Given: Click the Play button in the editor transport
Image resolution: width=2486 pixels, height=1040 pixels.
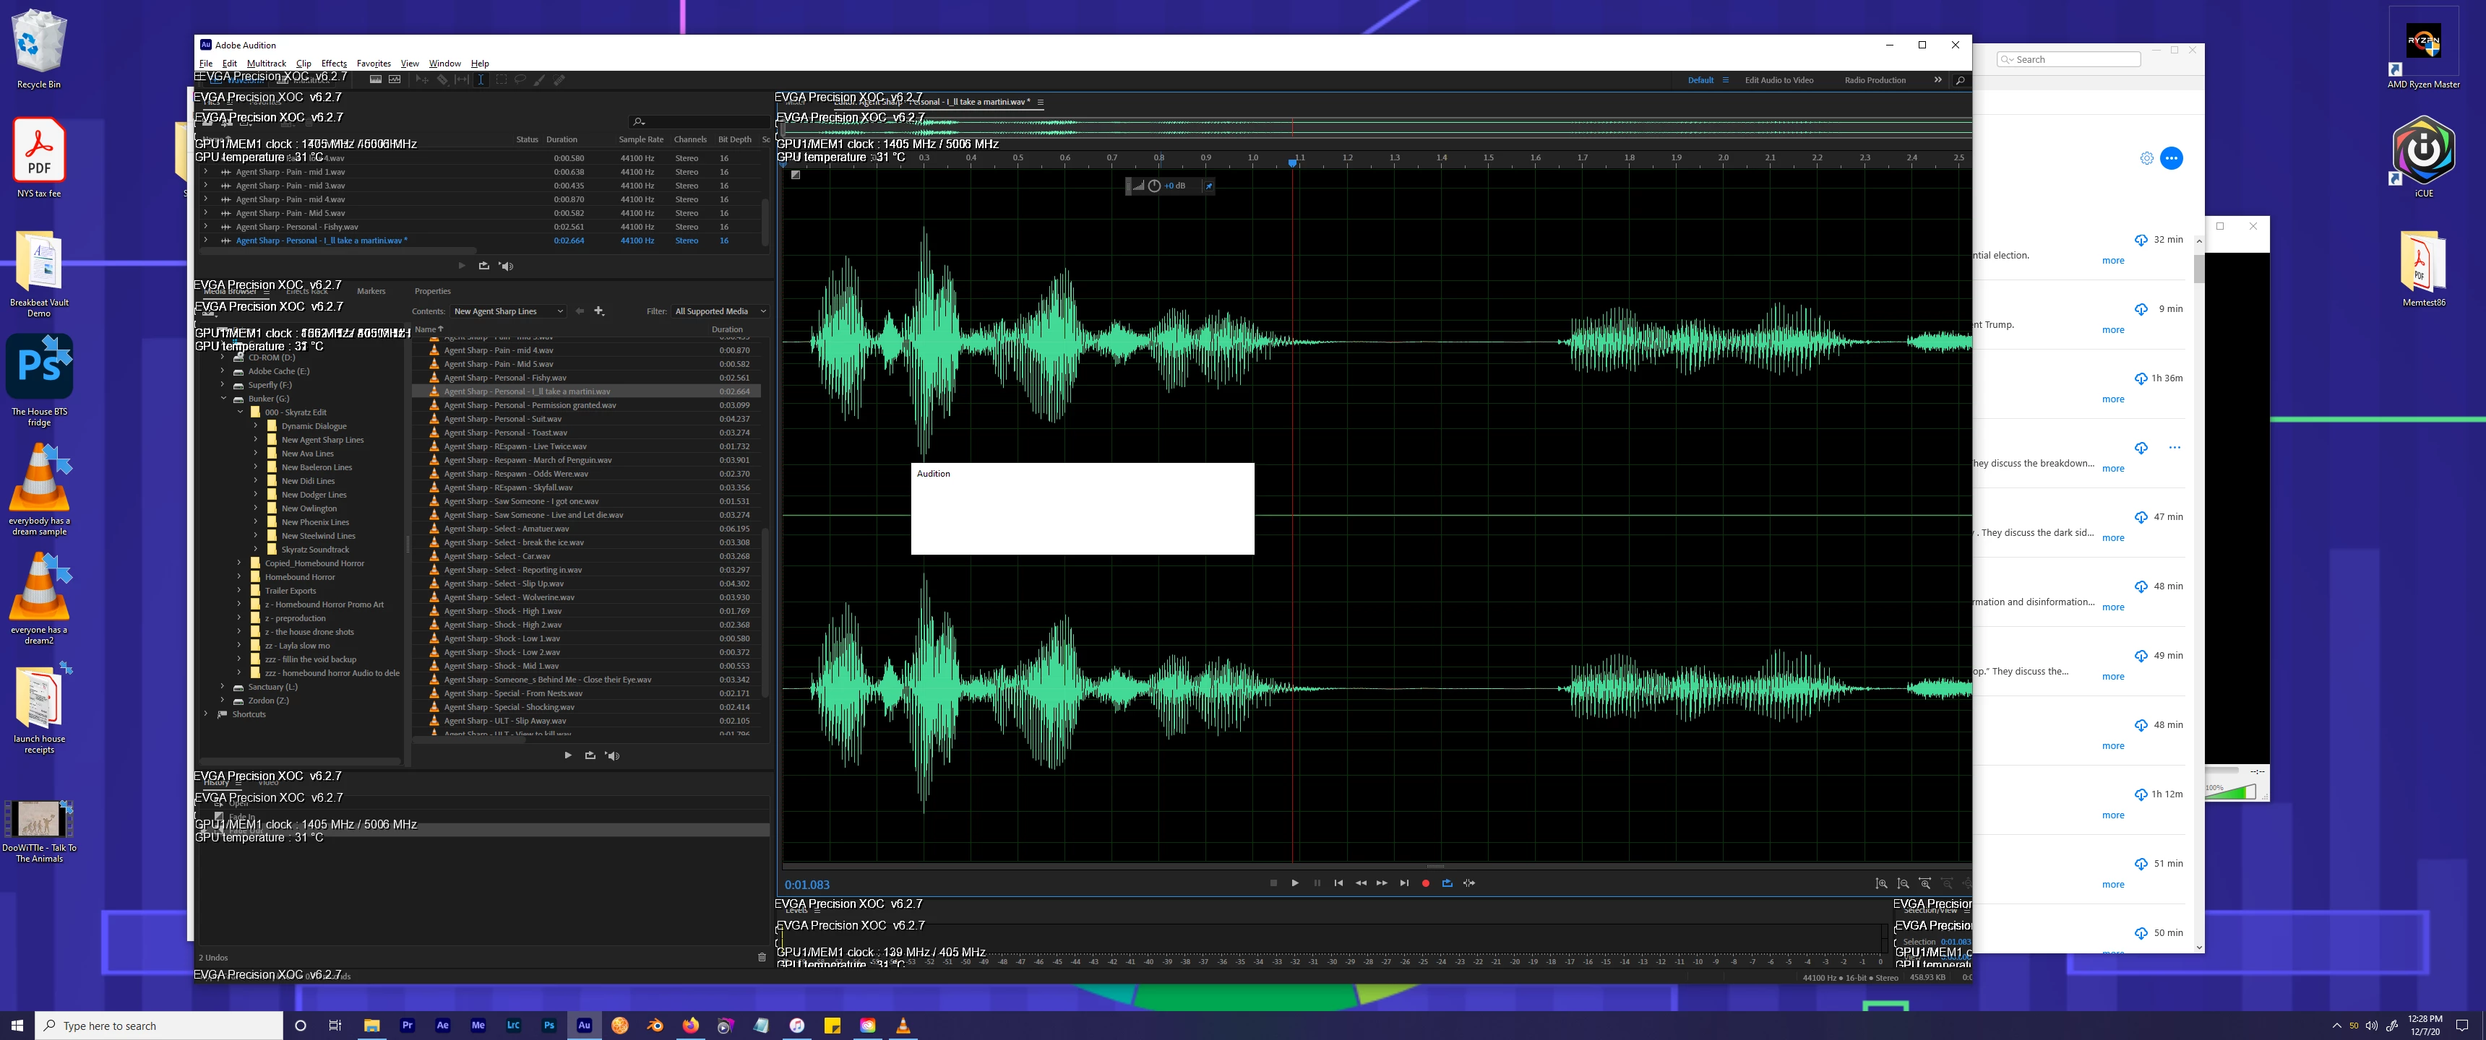Looking at the screenshot, I should pos(1294,883).
